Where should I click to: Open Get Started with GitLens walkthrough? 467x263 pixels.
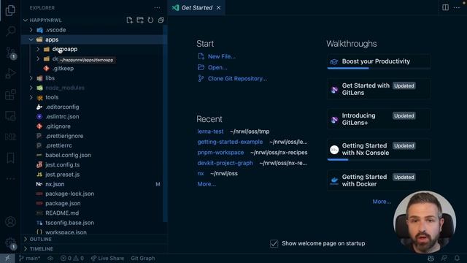(379, 89)
